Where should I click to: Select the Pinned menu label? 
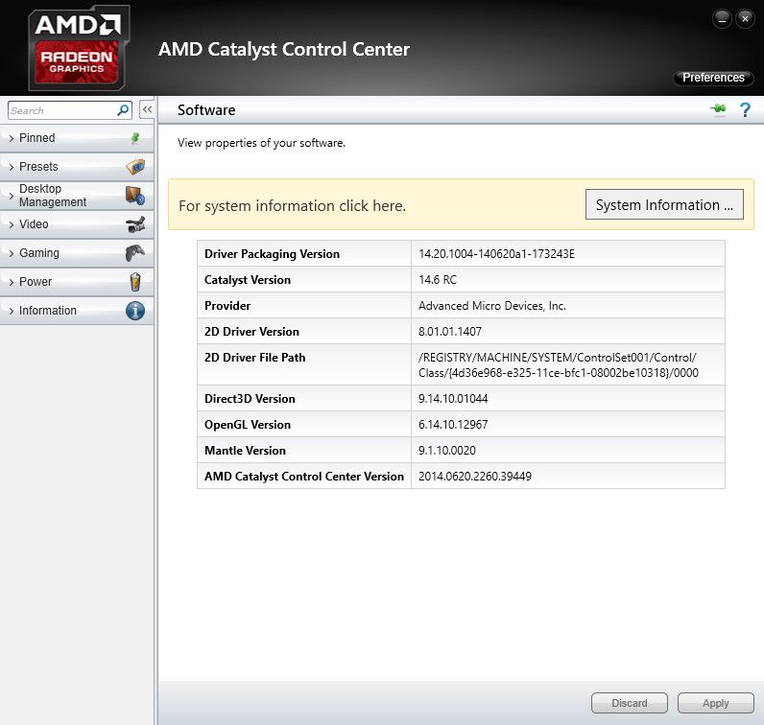[x=37, y=138]
